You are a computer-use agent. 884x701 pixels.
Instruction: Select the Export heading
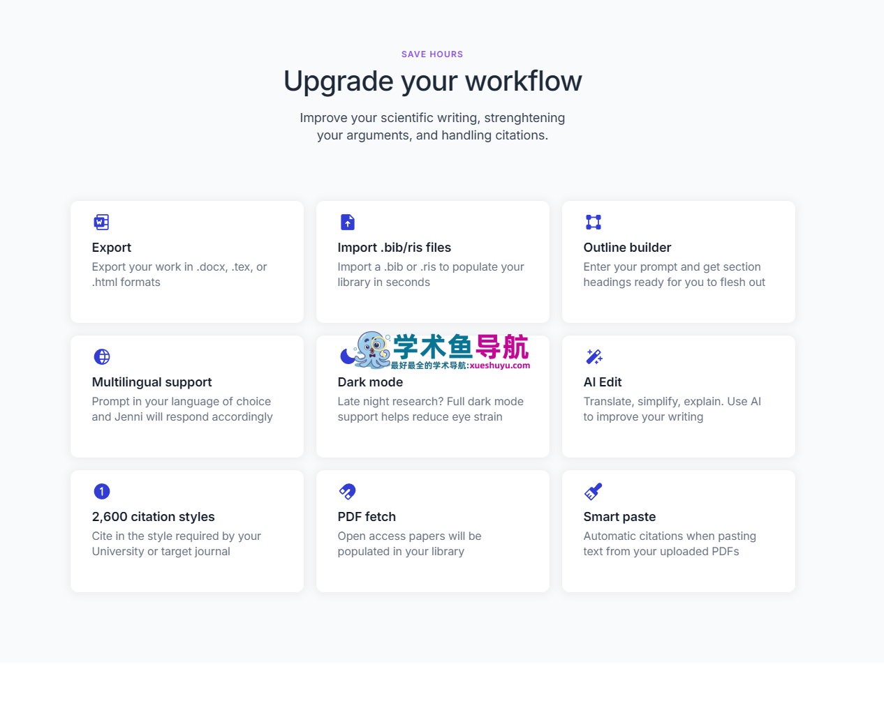point(112,248)
